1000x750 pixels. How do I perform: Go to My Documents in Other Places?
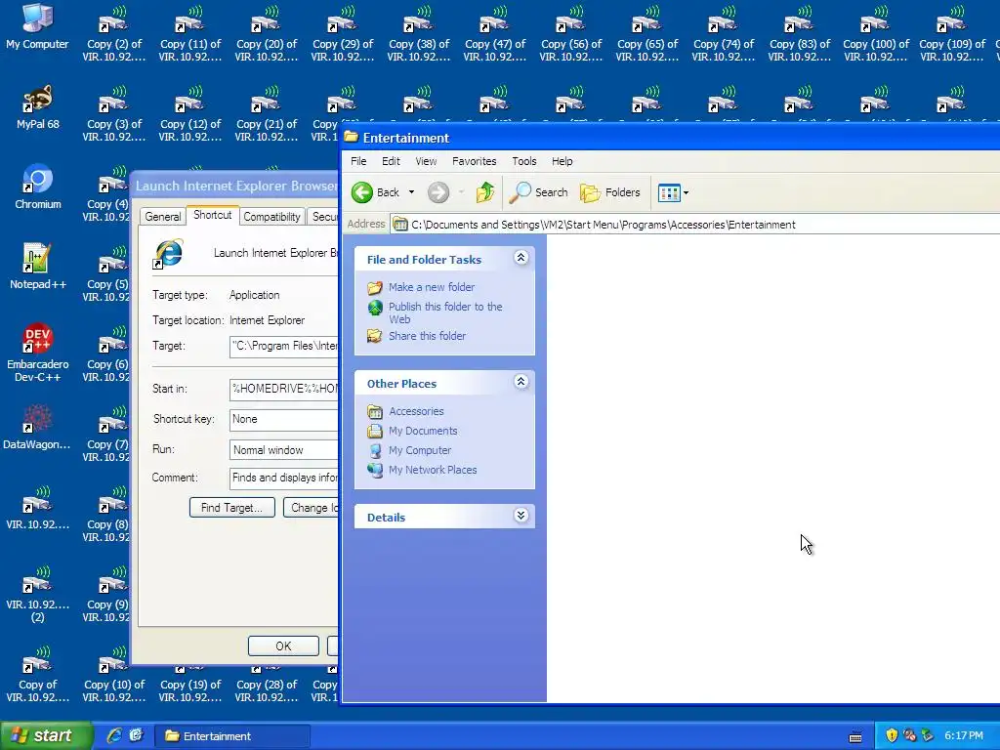point(423,431)
